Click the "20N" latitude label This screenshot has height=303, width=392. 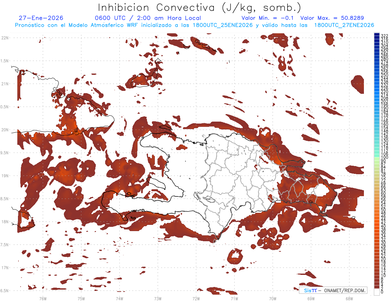[x=5, y=130]
